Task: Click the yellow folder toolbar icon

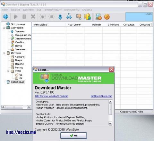Action: tap(88, 17)
